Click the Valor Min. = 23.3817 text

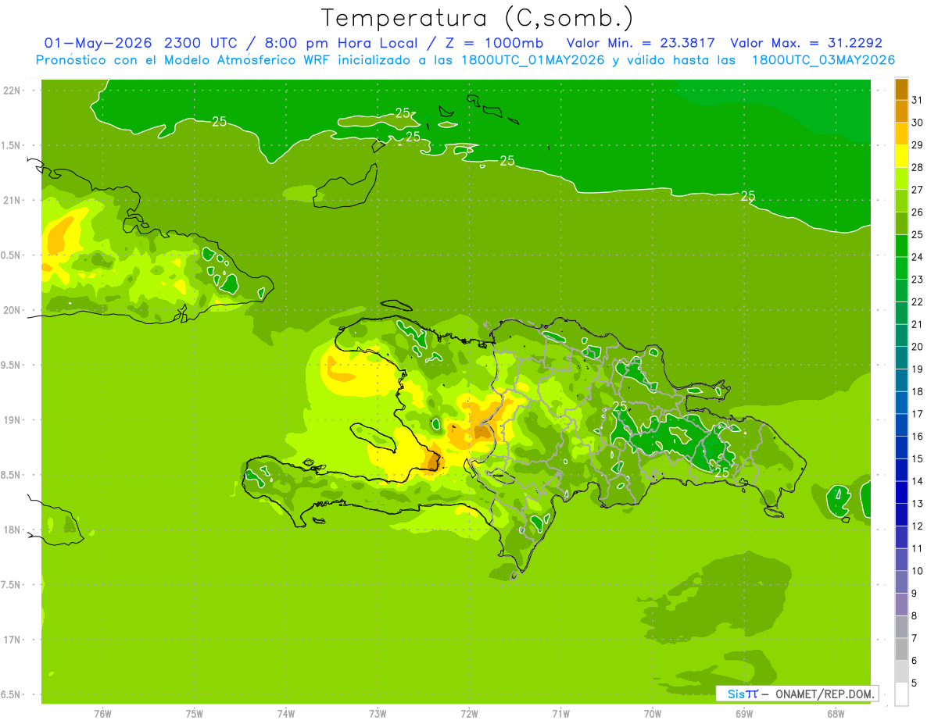click(640, 43)
